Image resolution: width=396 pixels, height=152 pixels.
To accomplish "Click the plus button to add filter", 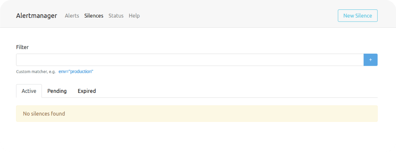I will click(370, 60).
